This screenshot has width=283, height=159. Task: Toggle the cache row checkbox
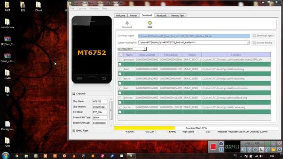pos(120,107)
